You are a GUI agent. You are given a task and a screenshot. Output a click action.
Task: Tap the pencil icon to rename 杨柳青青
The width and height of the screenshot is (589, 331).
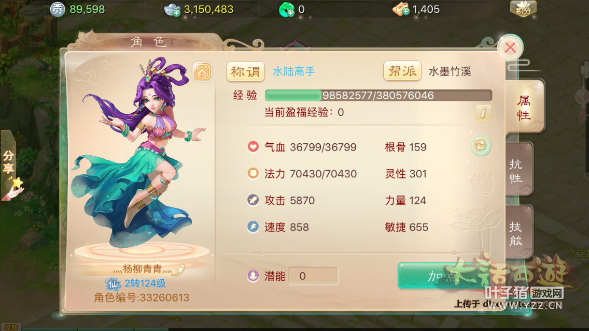(180, 269)
